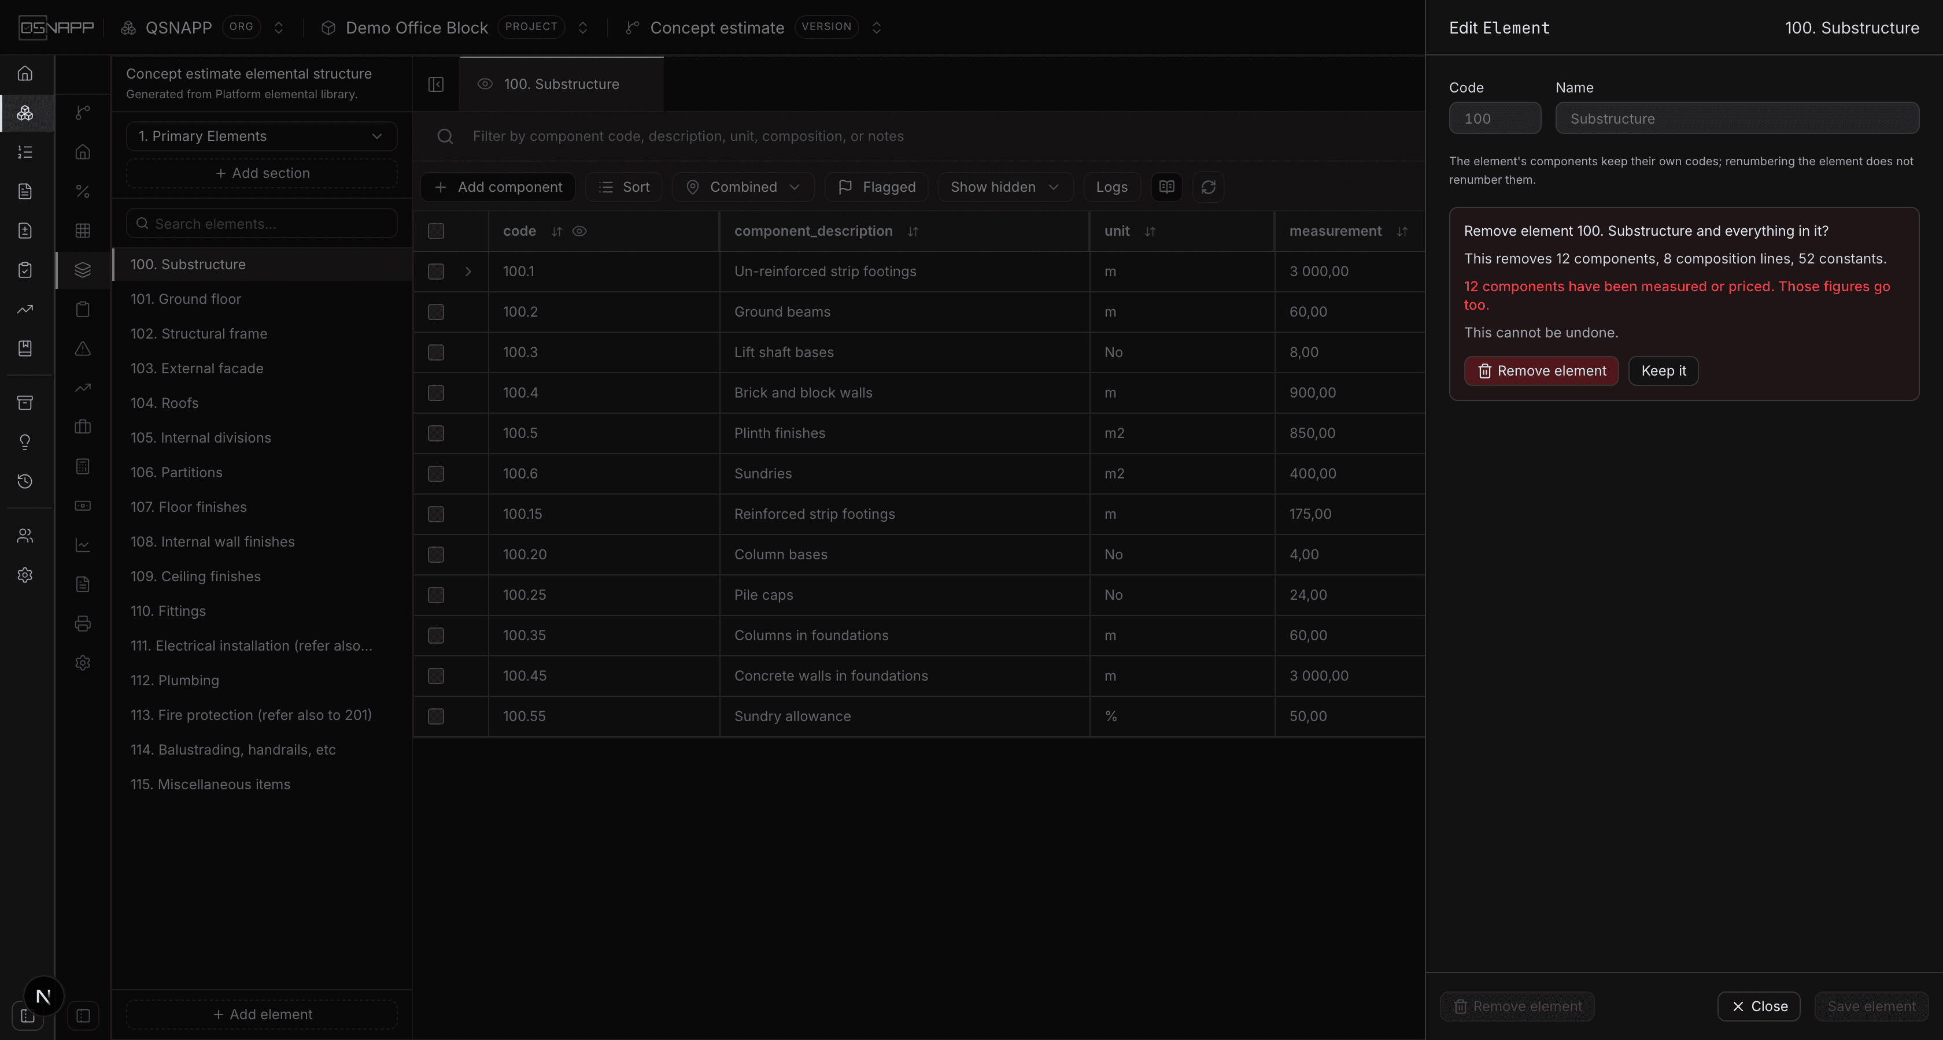Image resolution: width=1943 pixels, height=1040 pixels.
Task: Check the row 100.5 Plinth finishes
Action: point(436,433)
